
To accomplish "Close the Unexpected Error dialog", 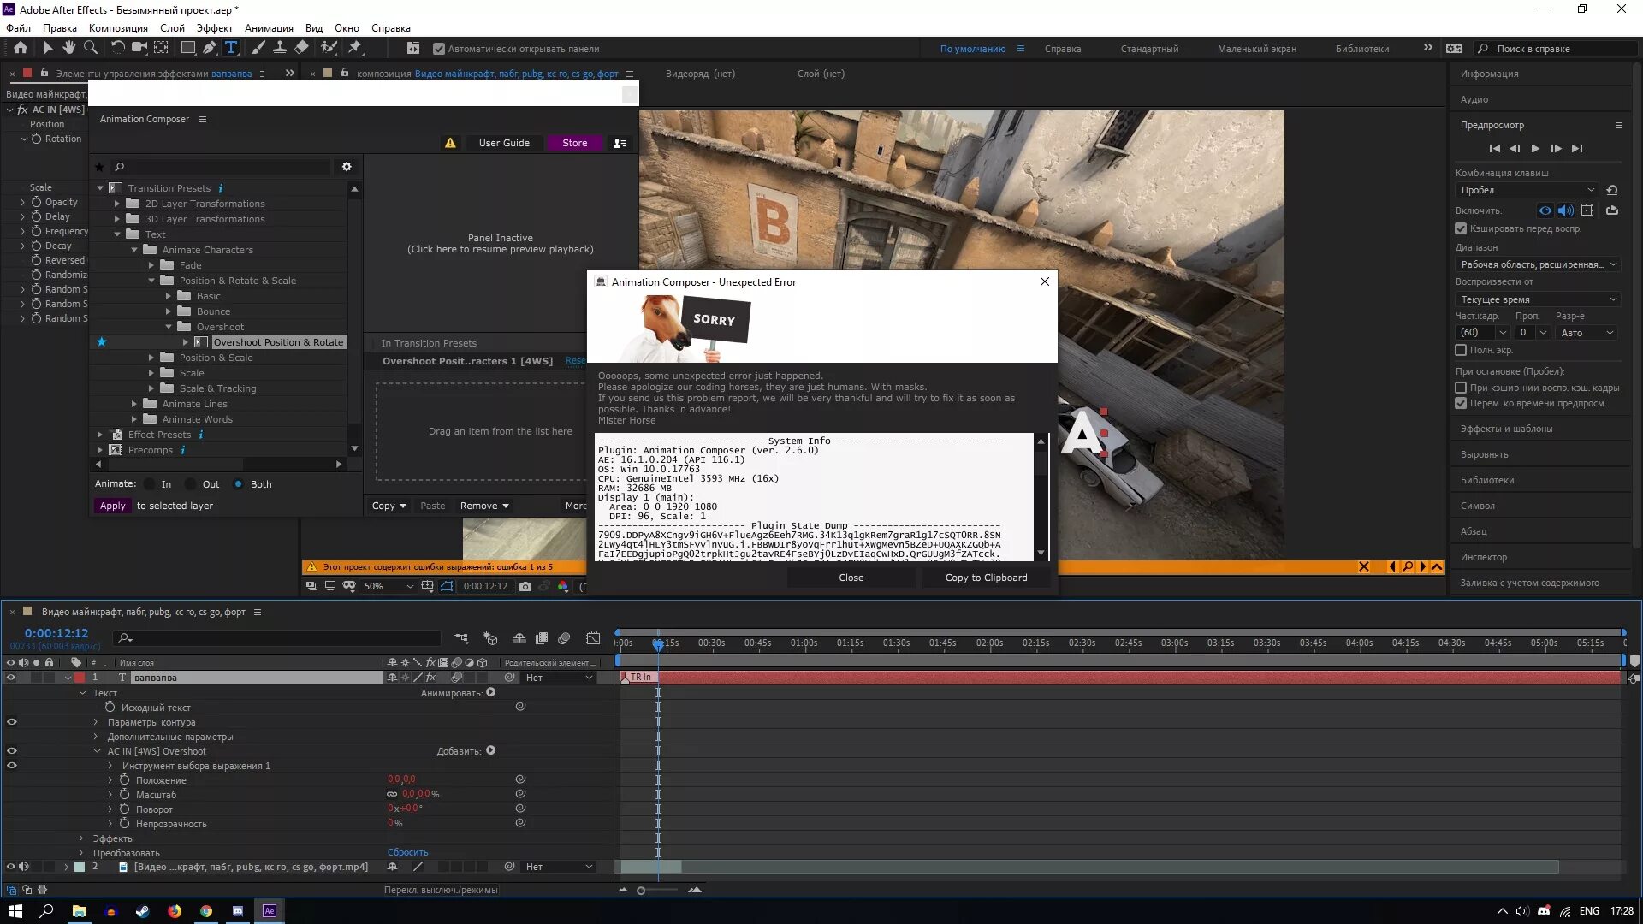I will point(1044,281).
